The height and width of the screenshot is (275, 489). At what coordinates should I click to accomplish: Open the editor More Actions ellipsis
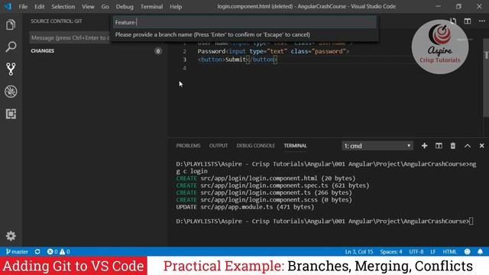482,21
